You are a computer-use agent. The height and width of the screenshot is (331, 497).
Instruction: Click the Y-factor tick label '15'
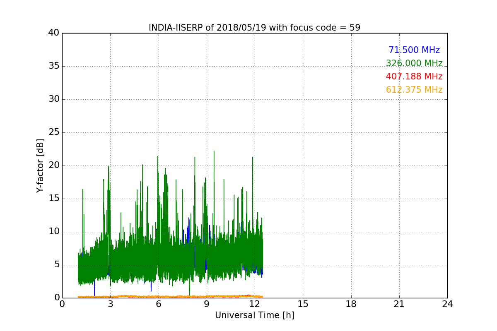coord(54,199)
